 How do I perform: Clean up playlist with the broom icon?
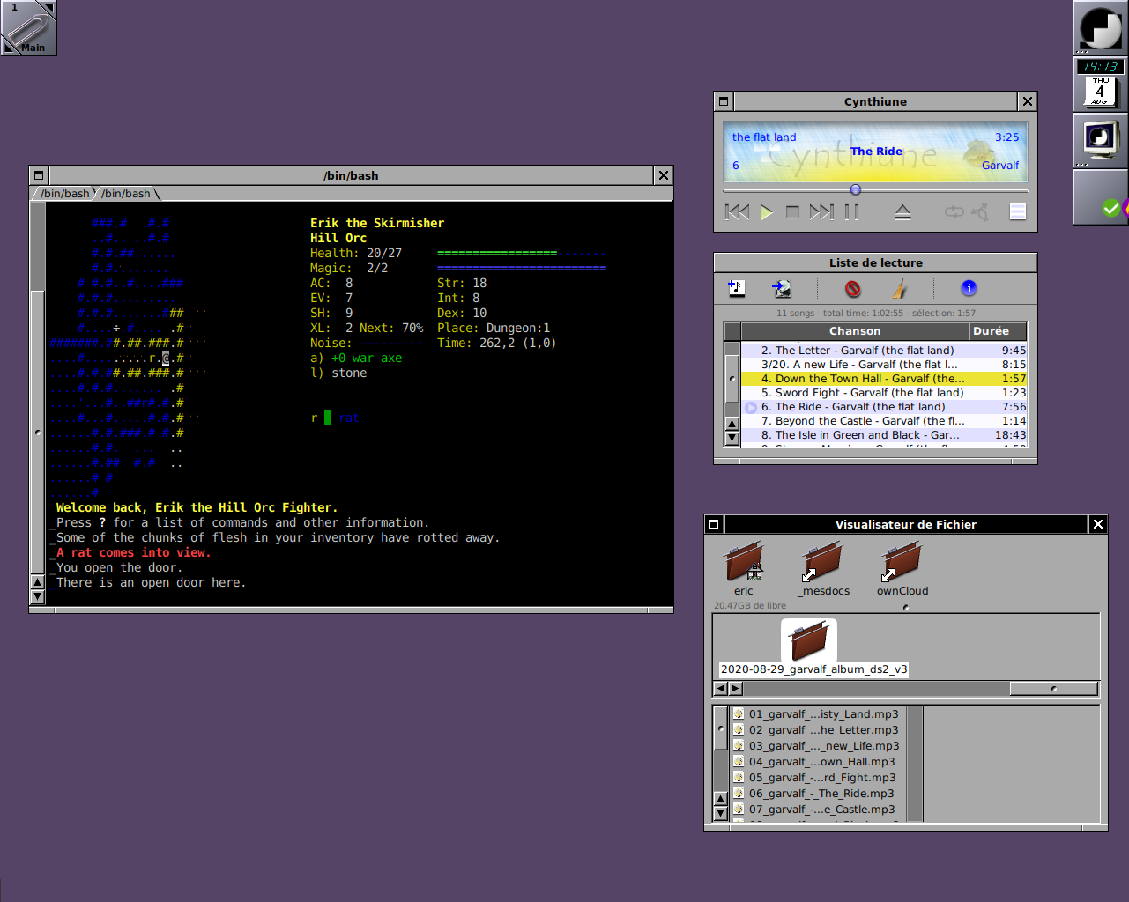[899, 288]
